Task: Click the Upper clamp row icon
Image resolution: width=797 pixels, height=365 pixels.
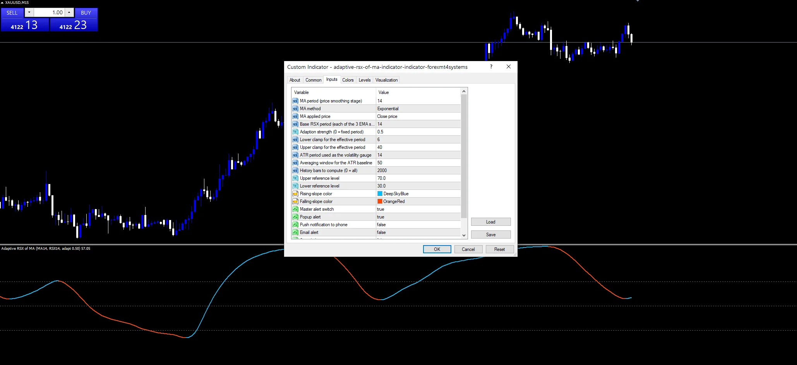Action: click(x=295, y=147)
